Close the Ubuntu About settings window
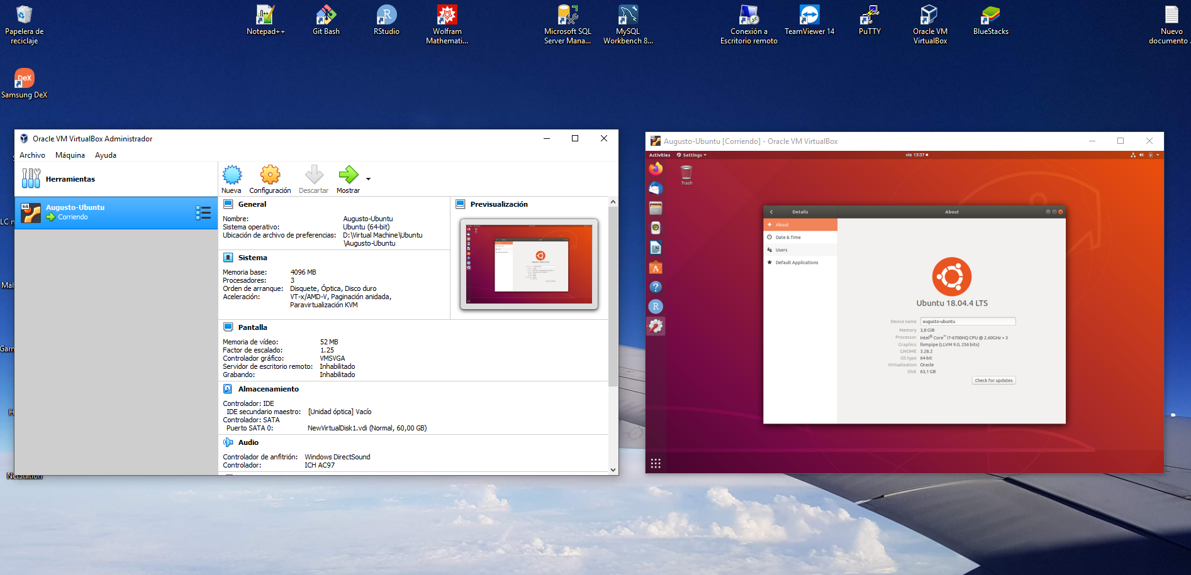Image resolution: width=1191 pixels, height=575 pixels. pos(1060,212)
